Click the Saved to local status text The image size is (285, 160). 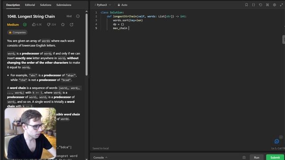[x=101, y=148]
